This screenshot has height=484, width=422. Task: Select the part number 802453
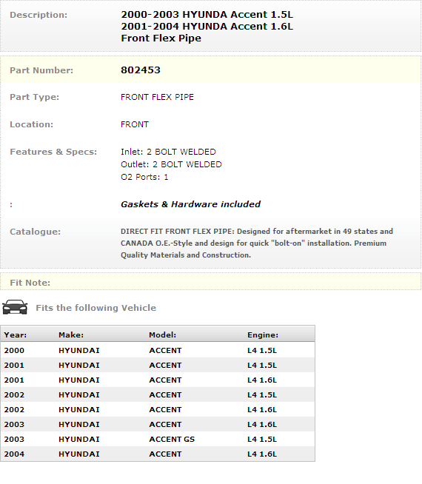click(x=141, y=70)
